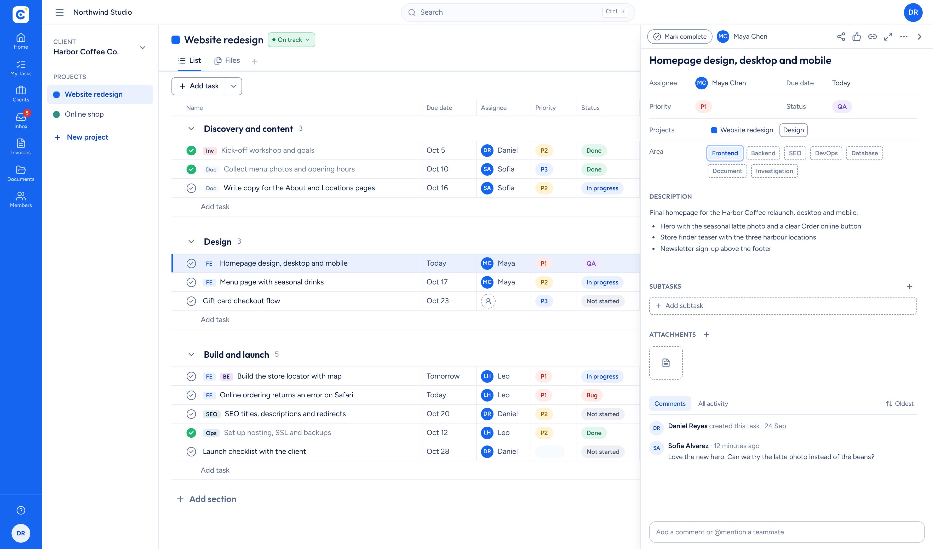
Task: Open the help question mark icon
Action: pyautogui.click(x=21, y=510)
